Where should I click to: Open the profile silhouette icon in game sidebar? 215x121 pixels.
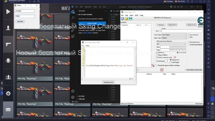click(8, 28)
